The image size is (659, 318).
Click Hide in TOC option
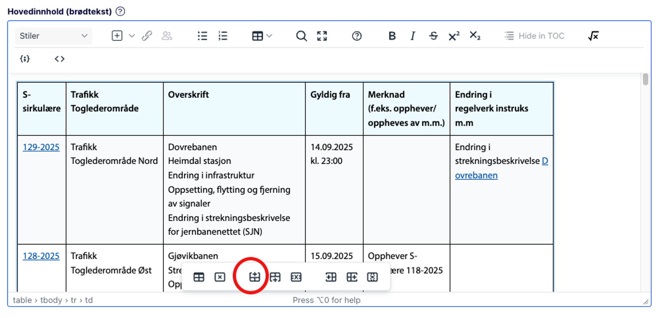pyautogui.click(x=534, y=36)
